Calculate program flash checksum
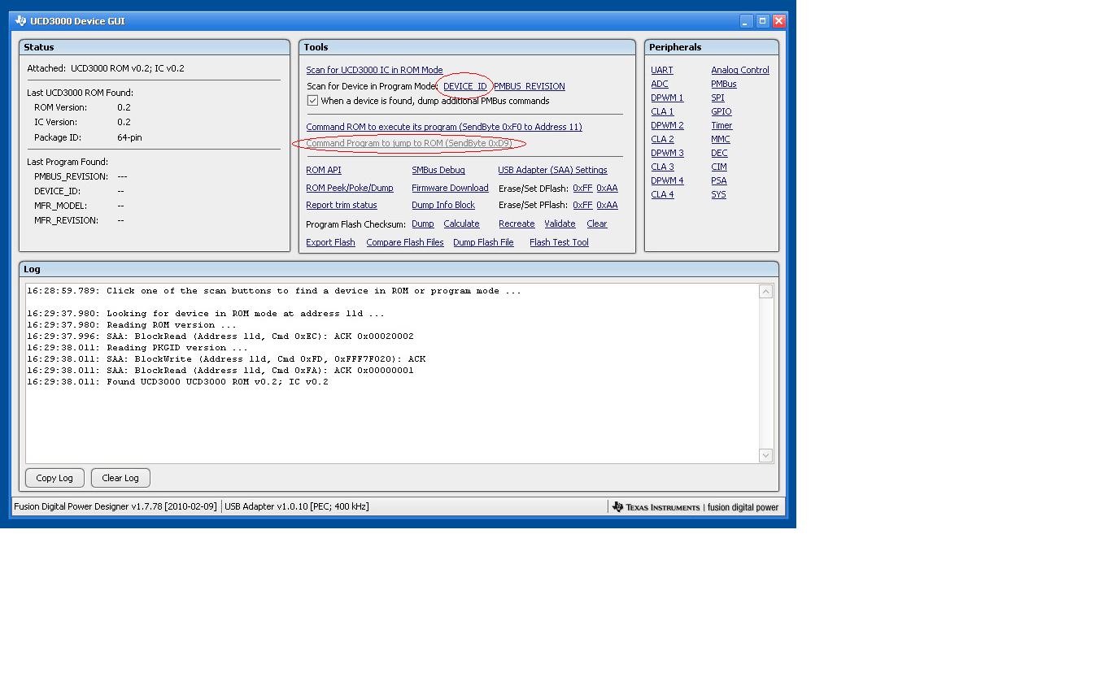This screenshot has height=699, width=1116. click(x=461, y=224)
